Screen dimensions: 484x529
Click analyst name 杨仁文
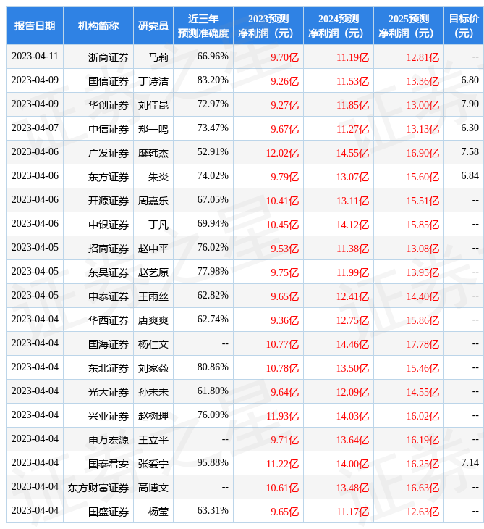click(x=153, y=344)
